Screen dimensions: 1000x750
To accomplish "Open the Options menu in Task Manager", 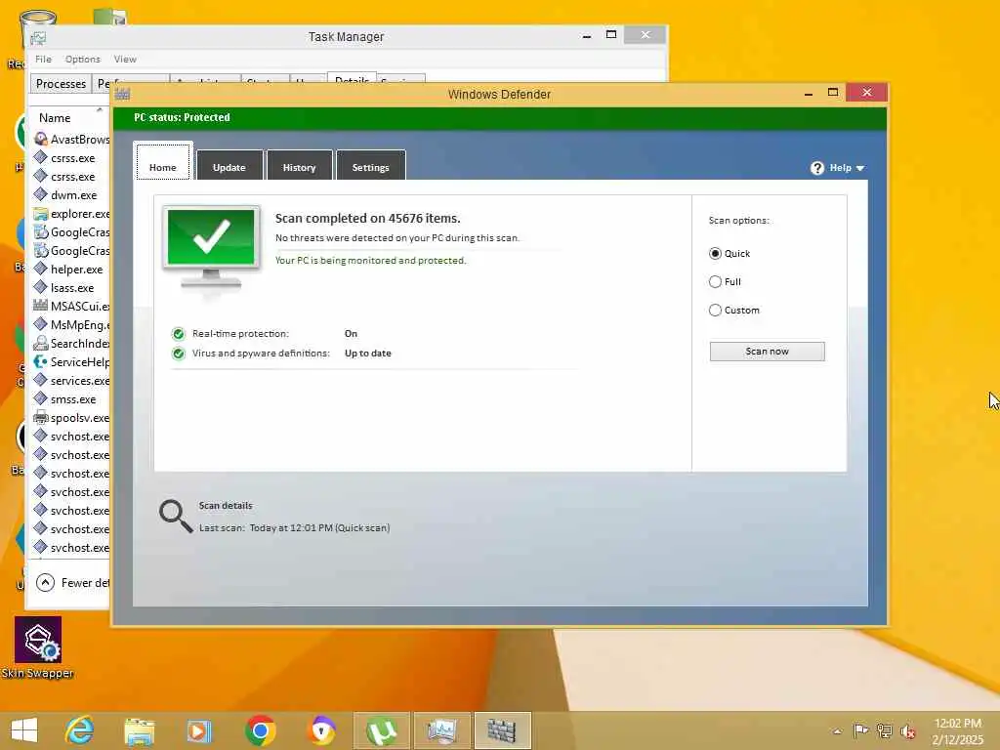I will [82, 60].
